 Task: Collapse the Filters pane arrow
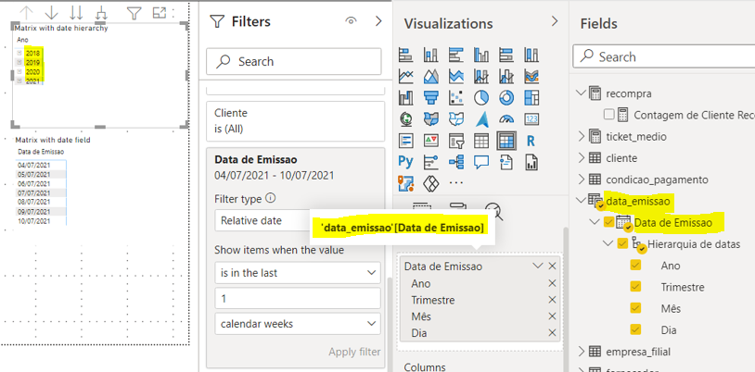378,20
